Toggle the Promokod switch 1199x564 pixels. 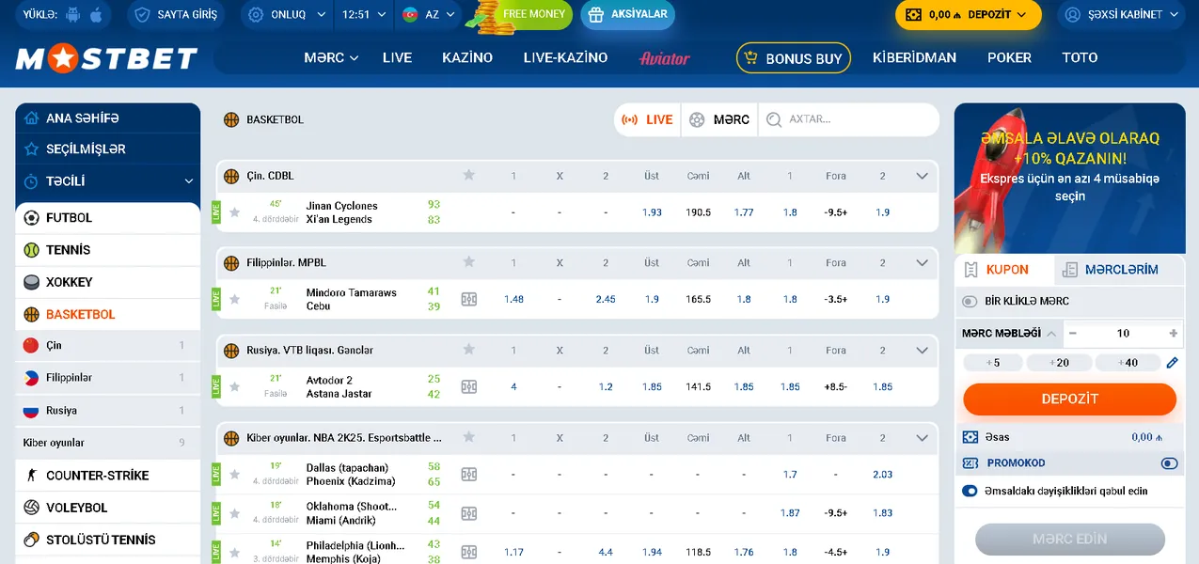(1169, 463)
